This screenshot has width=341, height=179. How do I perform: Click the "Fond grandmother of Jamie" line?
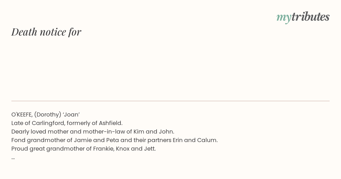(x=114, y=140)
